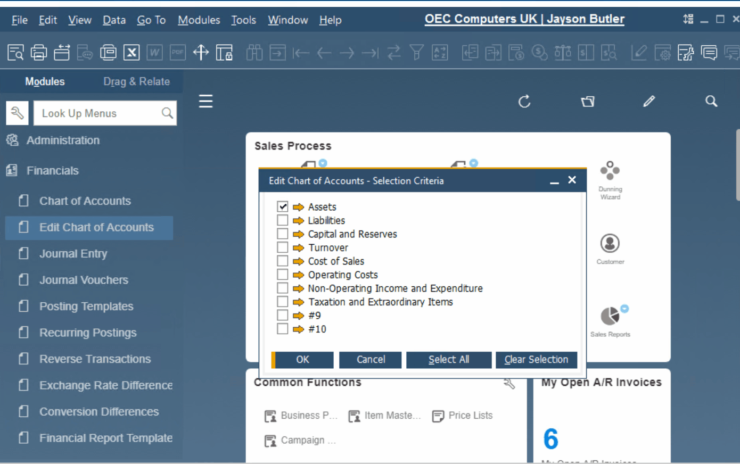This screenshot has width=740, height=464.
Task: Expand the Turnover arrow
Action: (x=298, y=248)
